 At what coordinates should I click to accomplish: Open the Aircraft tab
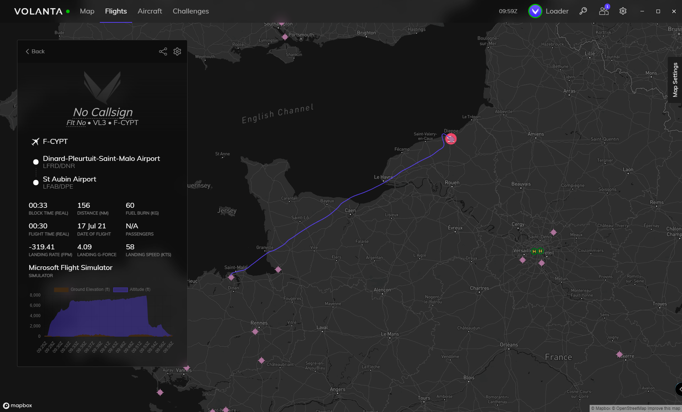(x=150, y=11)
